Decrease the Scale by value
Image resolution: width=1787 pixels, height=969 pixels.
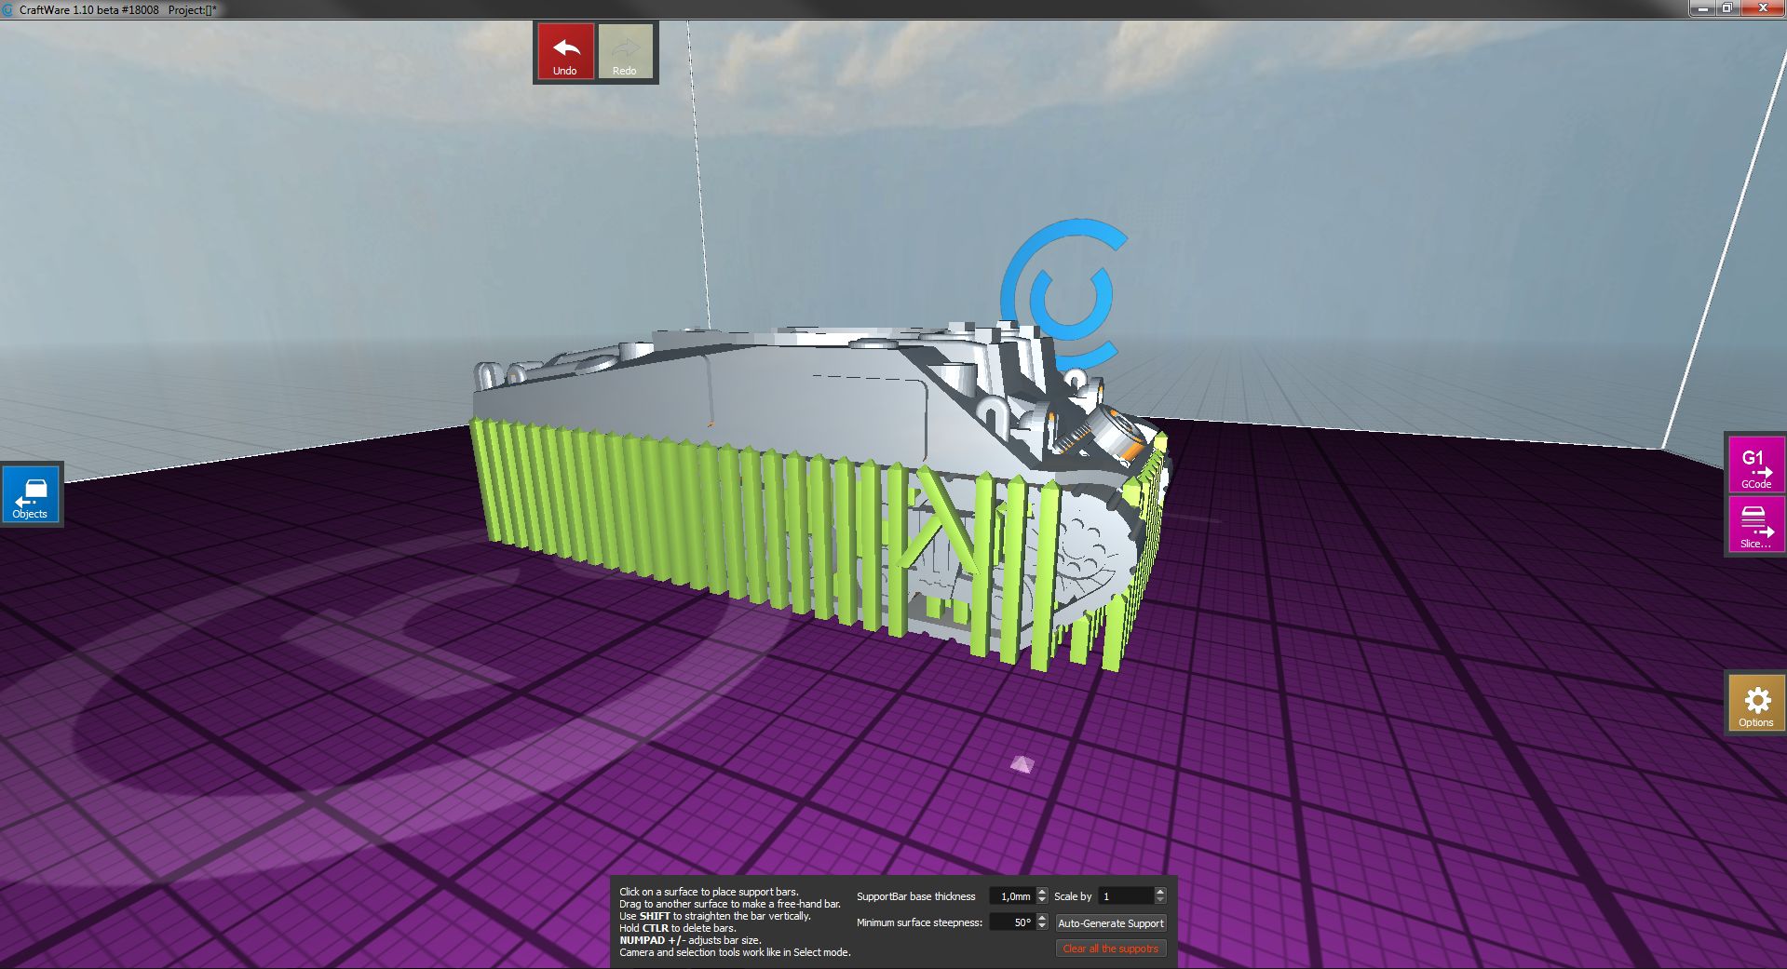coord(1159,901)
